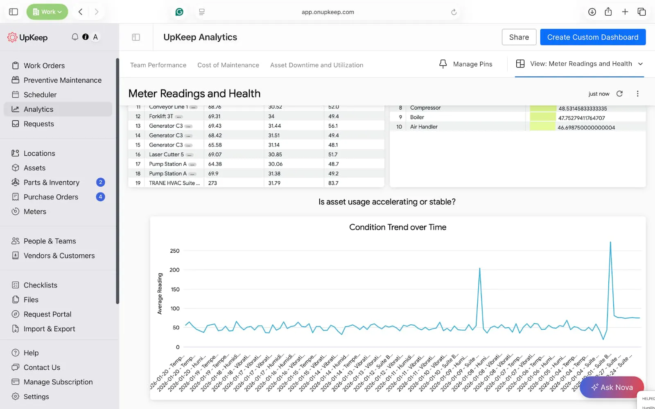655x409 pixels.
Task: Click the notification bell icon
Action: (75, 37)
